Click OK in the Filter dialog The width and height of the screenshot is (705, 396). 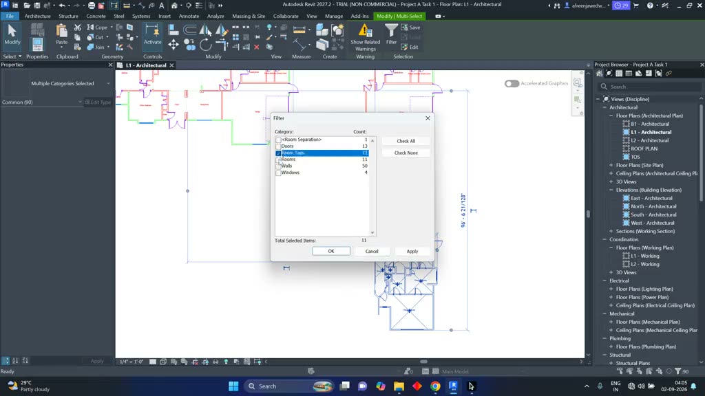coord(331,251)
